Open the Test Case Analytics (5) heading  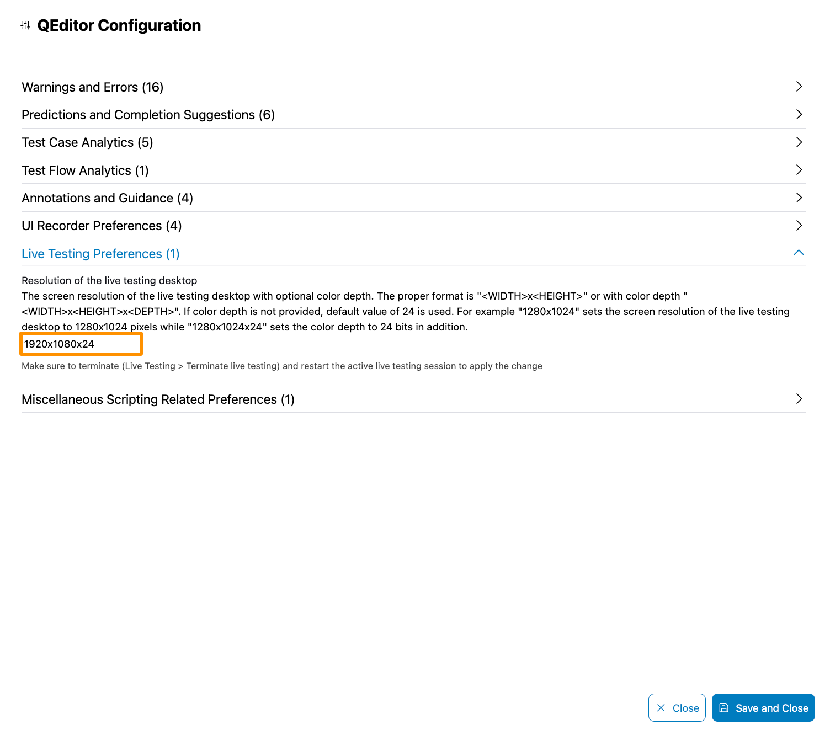click(x=87, y=142)
